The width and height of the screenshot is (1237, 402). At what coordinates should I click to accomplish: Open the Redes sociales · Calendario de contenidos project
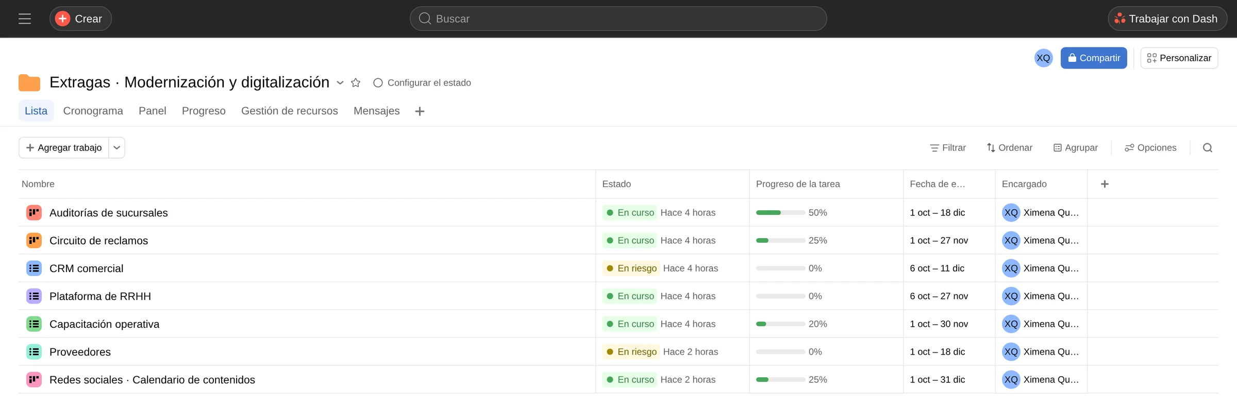coord(152,380)
